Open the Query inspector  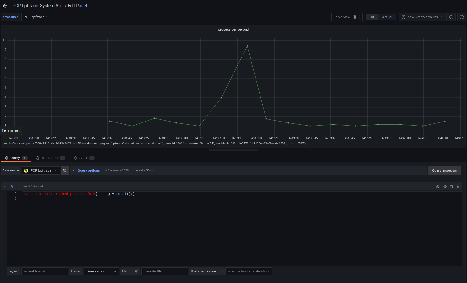[x=444, y=170]
